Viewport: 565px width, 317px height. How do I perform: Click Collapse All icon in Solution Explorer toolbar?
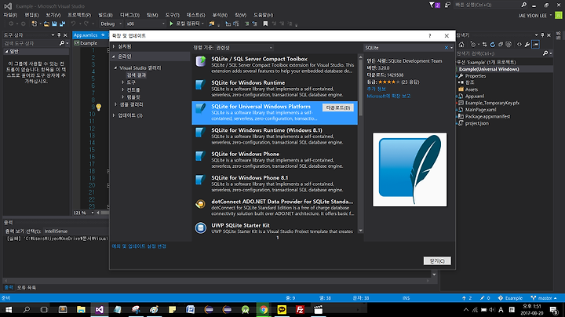pos(501,44)
